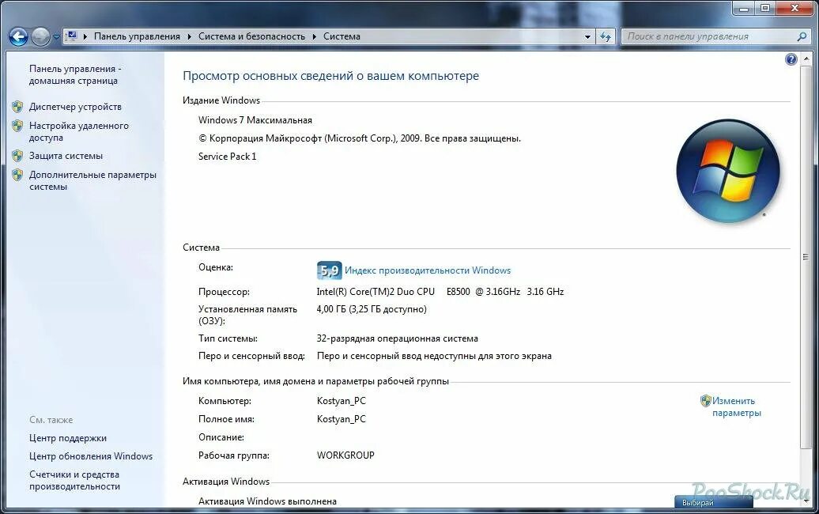Open Защита системы link
This screenshot has width=819, height=514.
click(66, 156)
